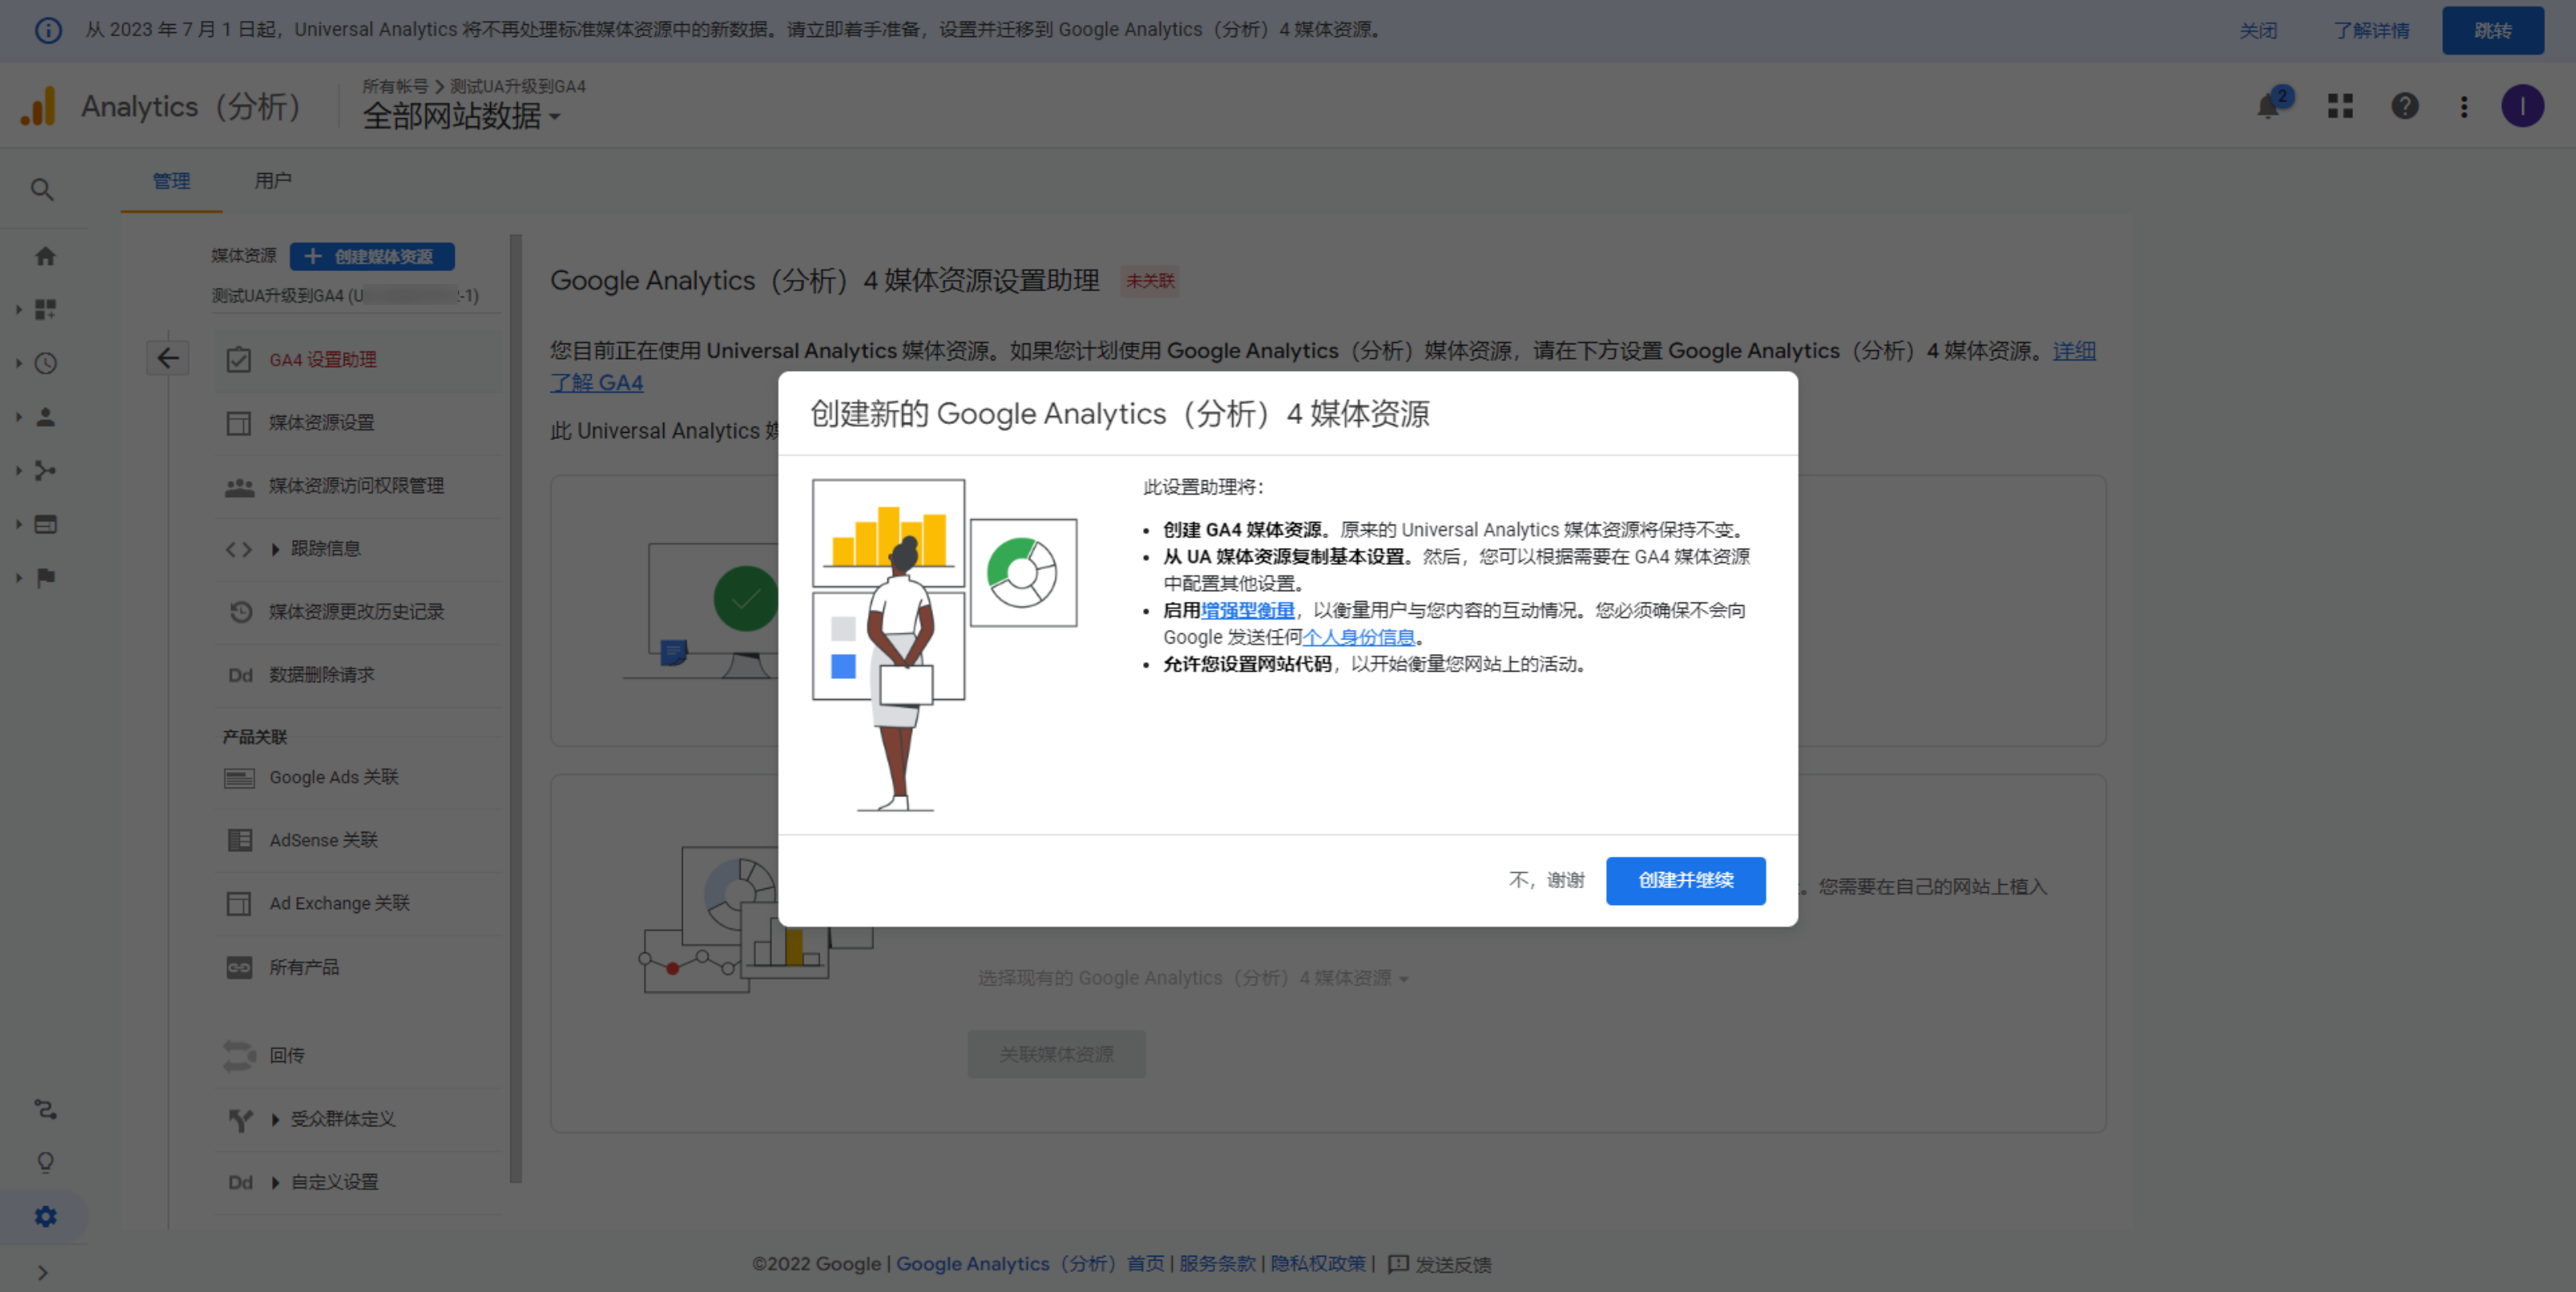Expand the left sidebar with bottom chevron
The height and width of the screenshot is (1292, 2576).
(42, 1272)
